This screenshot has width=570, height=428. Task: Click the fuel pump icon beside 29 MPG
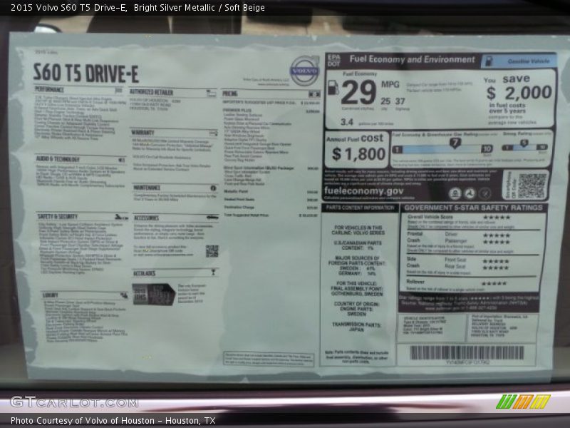333,88
